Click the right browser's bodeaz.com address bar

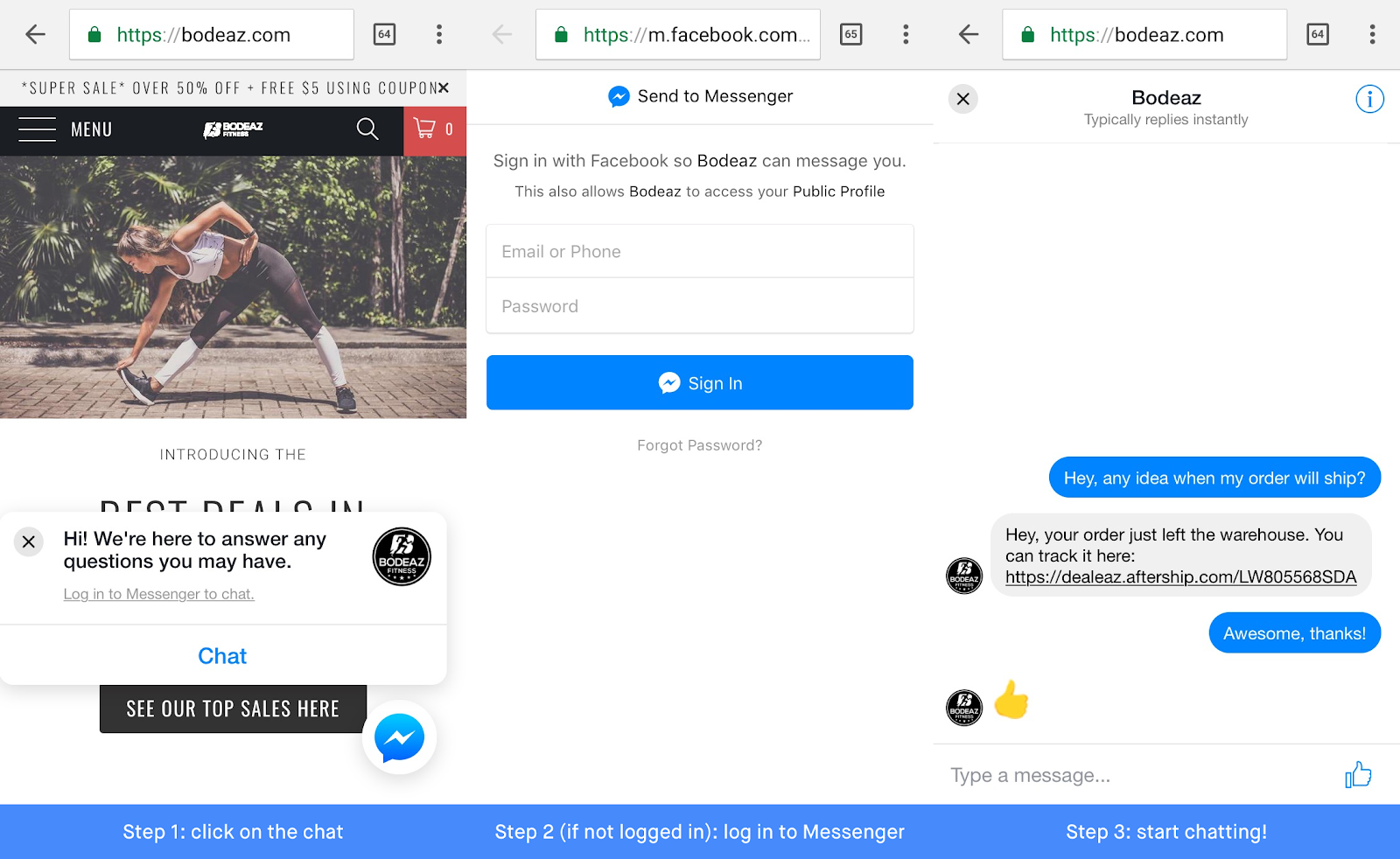[1144, 35]
